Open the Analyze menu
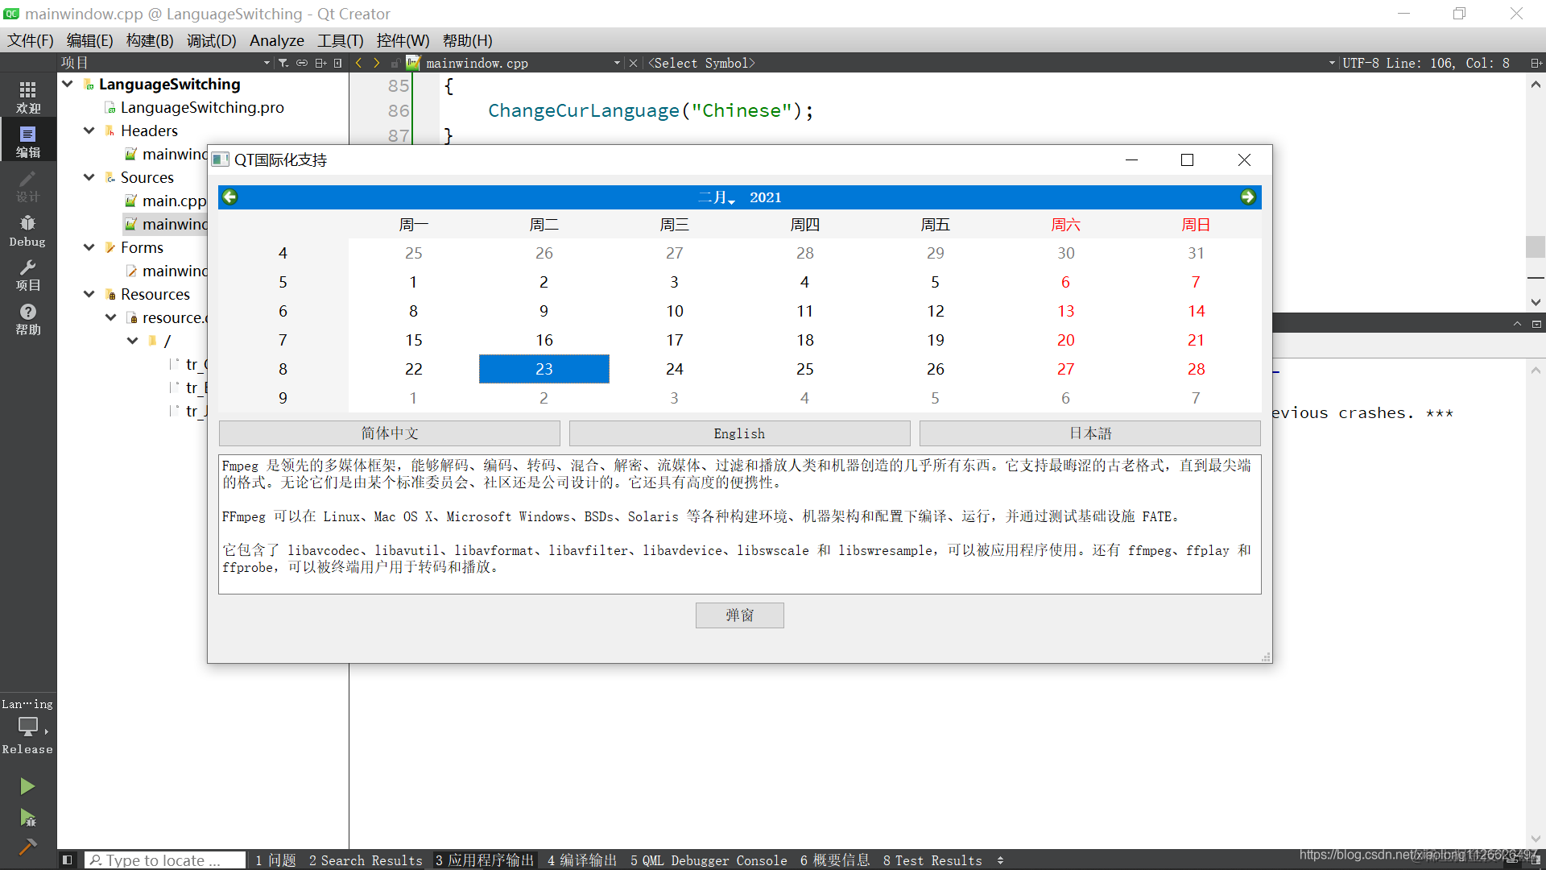 tap(277, 40)
